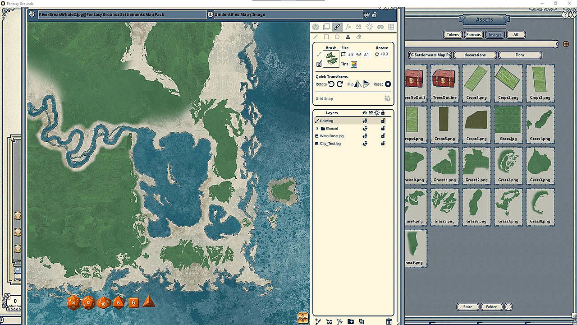This screenshot has height=325, width=577.
Task: Rotate brush counter-clockwise in Quick Transforms
Action: point(331,84)
